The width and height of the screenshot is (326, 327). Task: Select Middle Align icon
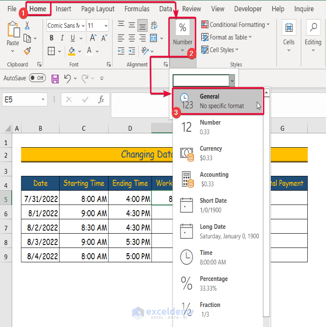click(x=132, y=25)
